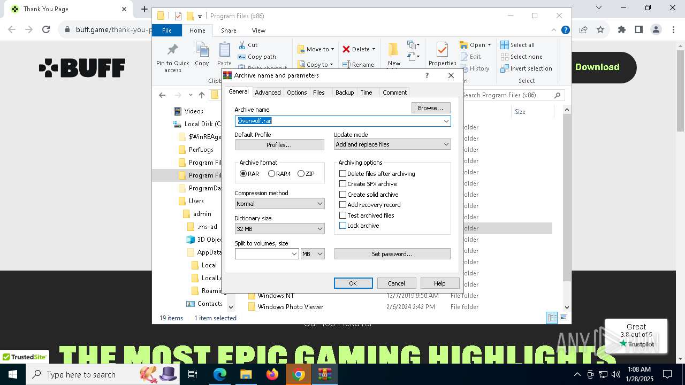Viewport: 685px width, 385px height.
Task: Open Split to volumes size dropdown
Action: pos(294,254)
